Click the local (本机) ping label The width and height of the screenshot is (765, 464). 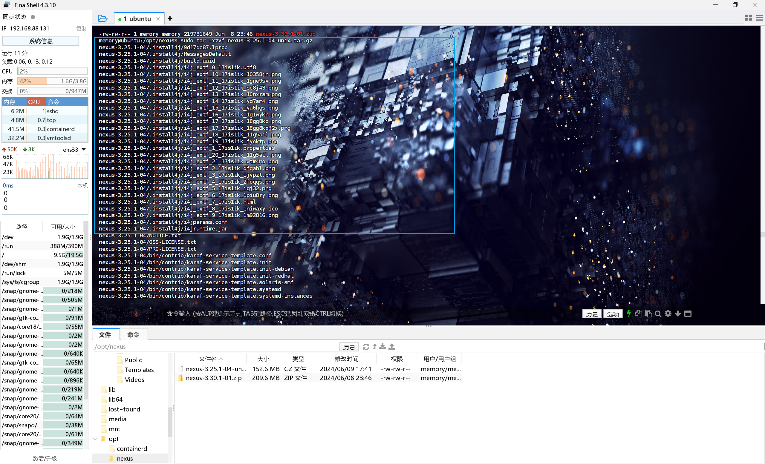click(82, 185)
